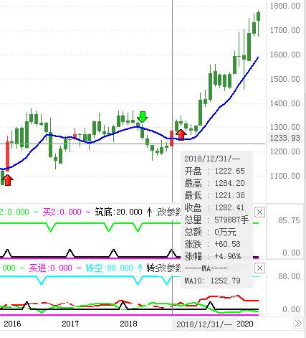Click the 买2:0.000 indicator label
This screenshot has height=338, width=306.
(x=62, y=212)
